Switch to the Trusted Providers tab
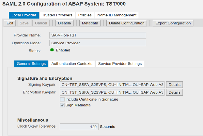The width and height of the screenshot is (203, 136). click(x=57, y=15)
